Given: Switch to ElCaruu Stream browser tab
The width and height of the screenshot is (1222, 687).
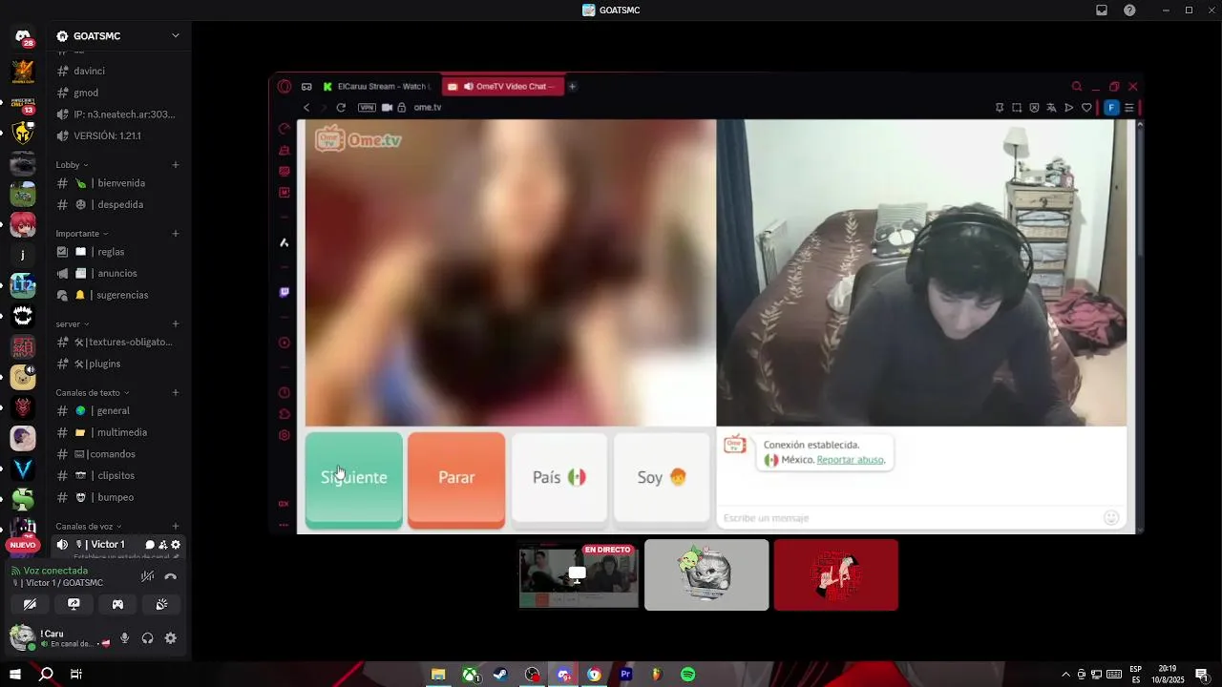Looking at the screenshot, I should pyautogui.click(x=376, y=87).
